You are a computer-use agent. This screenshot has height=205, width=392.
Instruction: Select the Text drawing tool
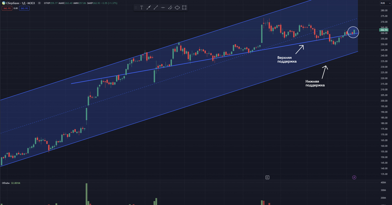click(141, 8)
